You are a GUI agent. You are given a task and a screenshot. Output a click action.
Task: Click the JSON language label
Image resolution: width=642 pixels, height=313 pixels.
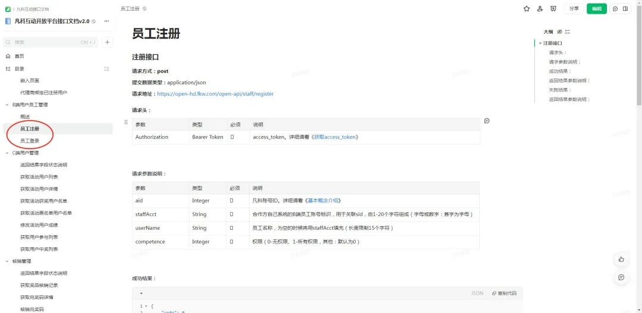tap(477, 293)
